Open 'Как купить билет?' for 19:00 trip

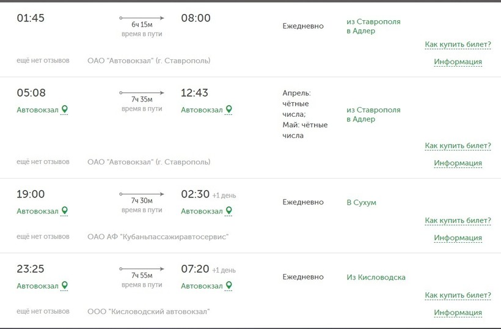pyautogui.click(x=458, y=221)
